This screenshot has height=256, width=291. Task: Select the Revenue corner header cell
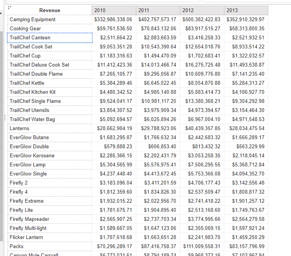tap(50, 11)
